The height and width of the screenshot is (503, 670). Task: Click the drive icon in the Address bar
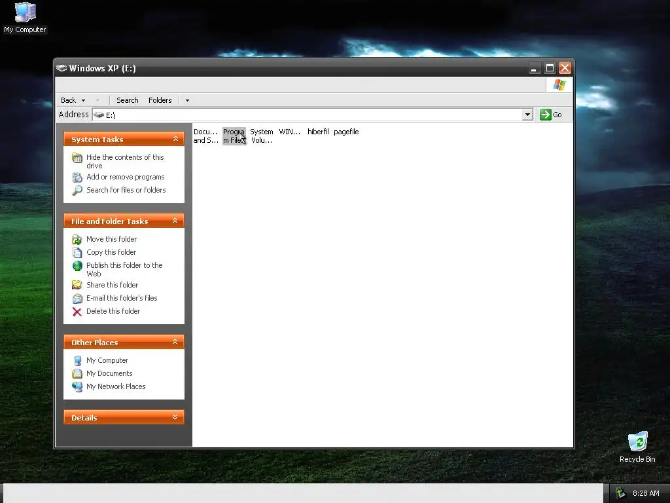pyautogui.click(x=99, y=115)
